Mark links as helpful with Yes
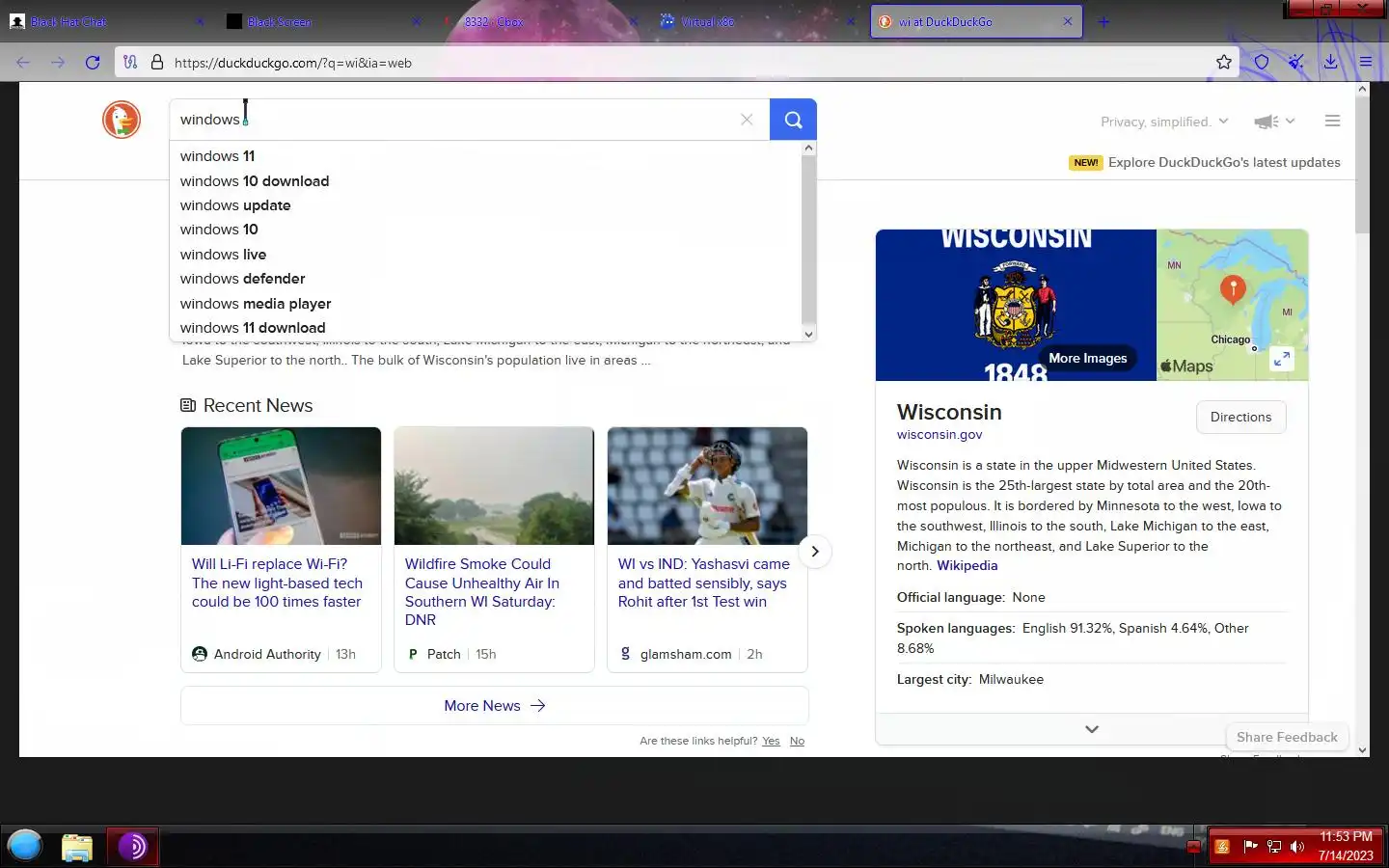 point(771,741)
